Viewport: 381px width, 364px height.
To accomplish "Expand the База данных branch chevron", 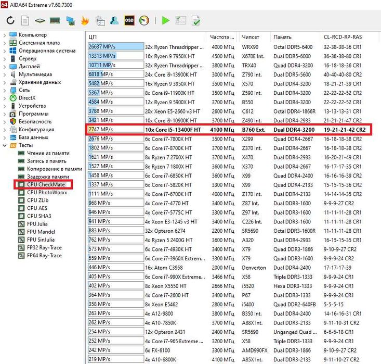I will point(4,137).
